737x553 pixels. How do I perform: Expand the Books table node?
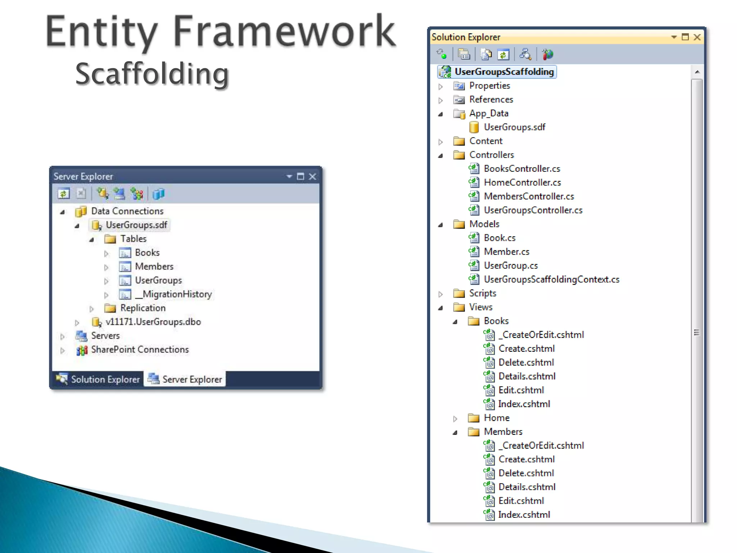point(106,253)
